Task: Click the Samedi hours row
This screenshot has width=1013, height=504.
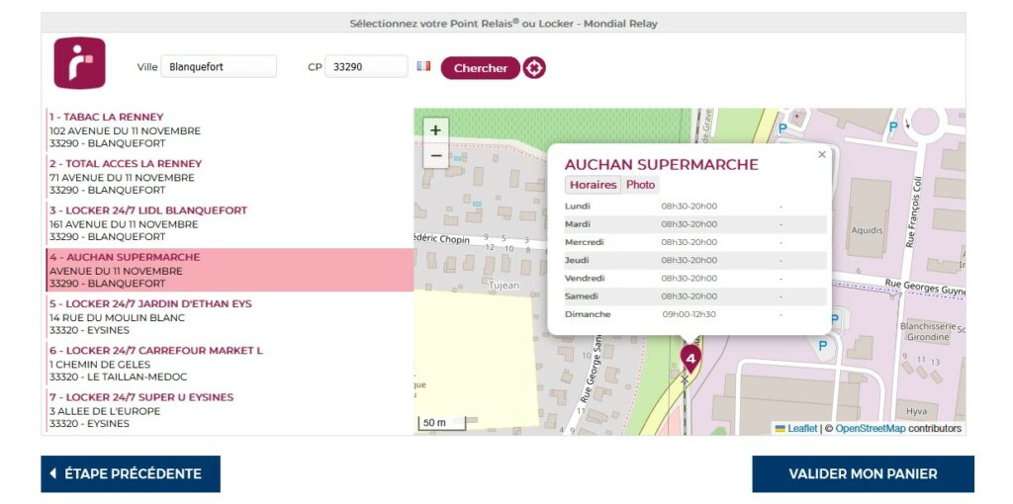Action: [x=695, y=296]
